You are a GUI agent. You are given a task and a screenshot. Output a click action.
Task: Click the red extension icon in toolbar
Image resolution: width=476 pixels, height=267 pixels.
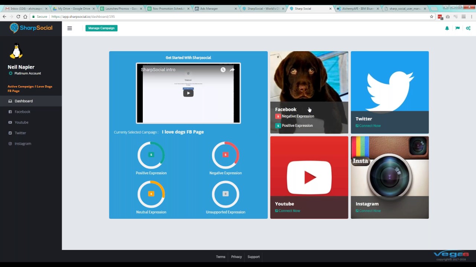440,17
